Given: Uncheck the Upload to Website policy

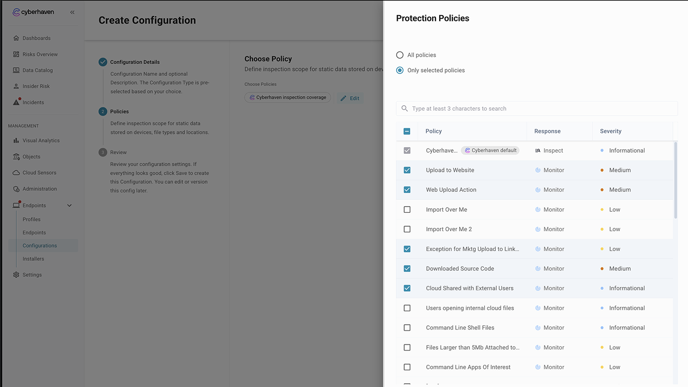Looking at the screenshot, I should point(407,170).
